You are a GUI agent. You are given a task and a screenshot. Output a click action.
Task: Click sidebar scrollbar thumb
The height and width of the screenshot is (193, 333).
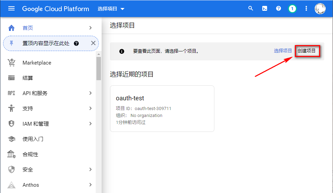[x=99, y=68]
